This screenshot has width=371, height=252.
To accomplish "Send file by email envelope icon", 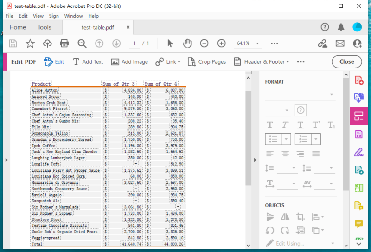I will (340, 43).
